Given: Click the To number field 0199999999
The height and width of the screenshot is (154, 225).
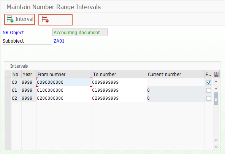Looking at the screenshot, I should (x=119, y=90).
